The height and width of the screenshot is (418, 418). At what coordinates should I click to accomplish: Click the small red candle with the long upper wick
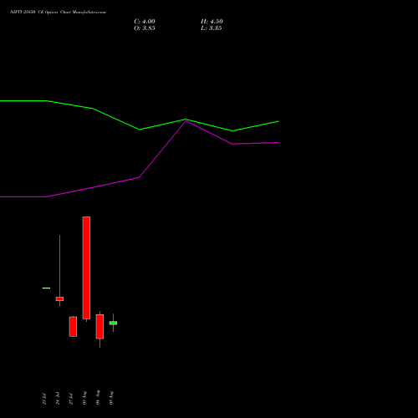59,298
